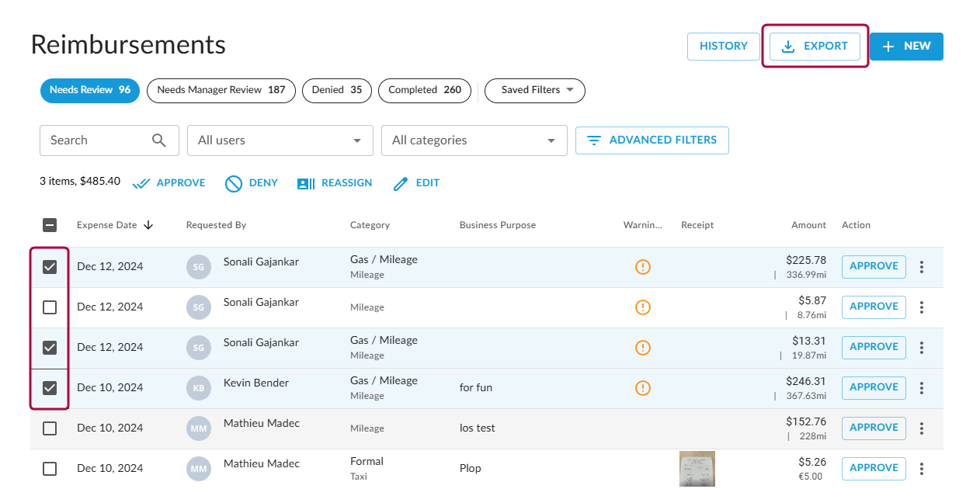This screenshot has width=973, height=489.
Task: Check the box for the $5.87 mileage row
Action: tap(50, 307)
